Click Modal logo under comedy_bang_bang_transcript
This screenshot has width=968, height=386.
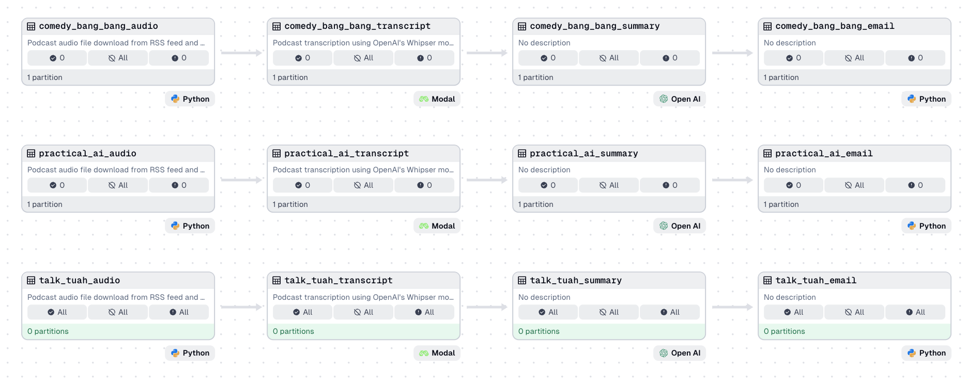point(424,99)
